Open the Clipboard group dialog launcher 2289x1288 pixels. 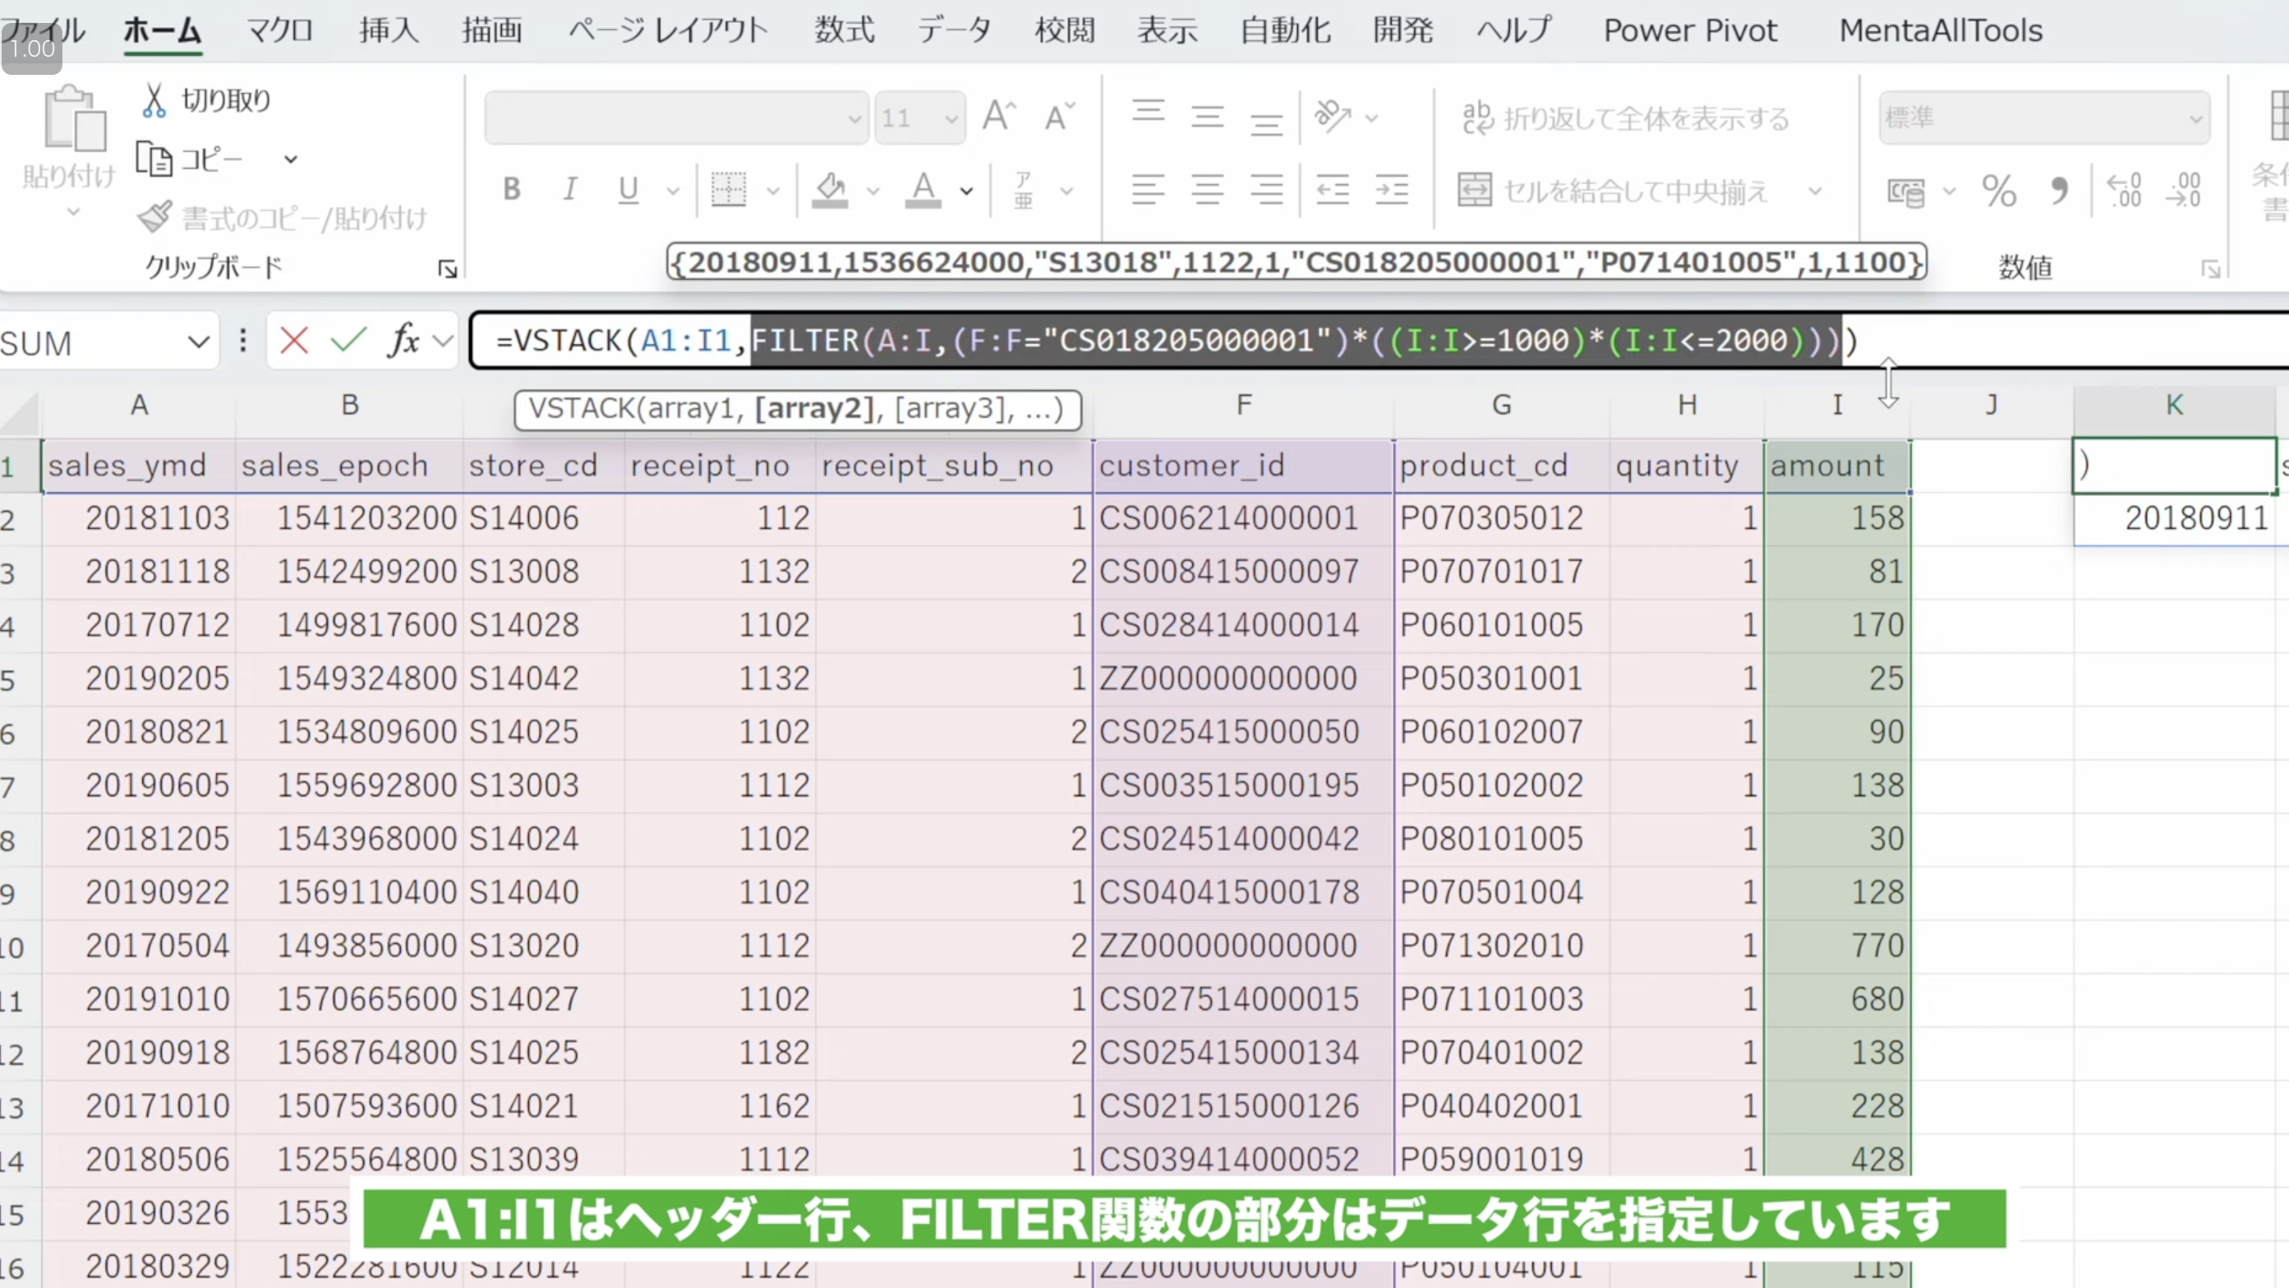[448, 269]
